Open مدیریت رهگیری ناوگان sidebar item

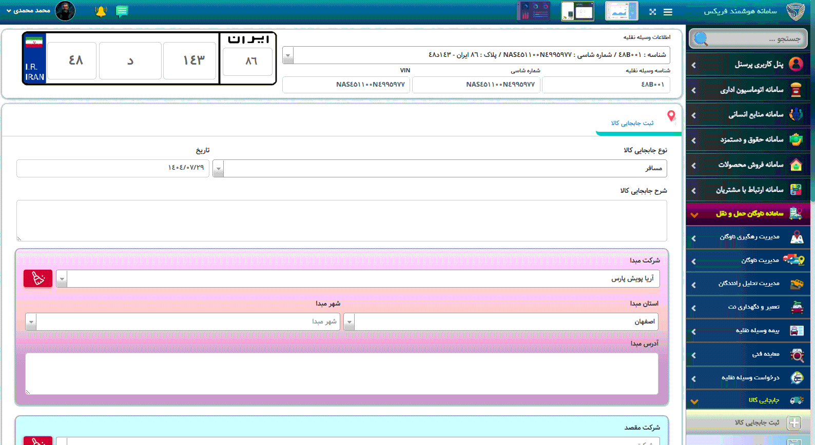[x=748, y=237]
